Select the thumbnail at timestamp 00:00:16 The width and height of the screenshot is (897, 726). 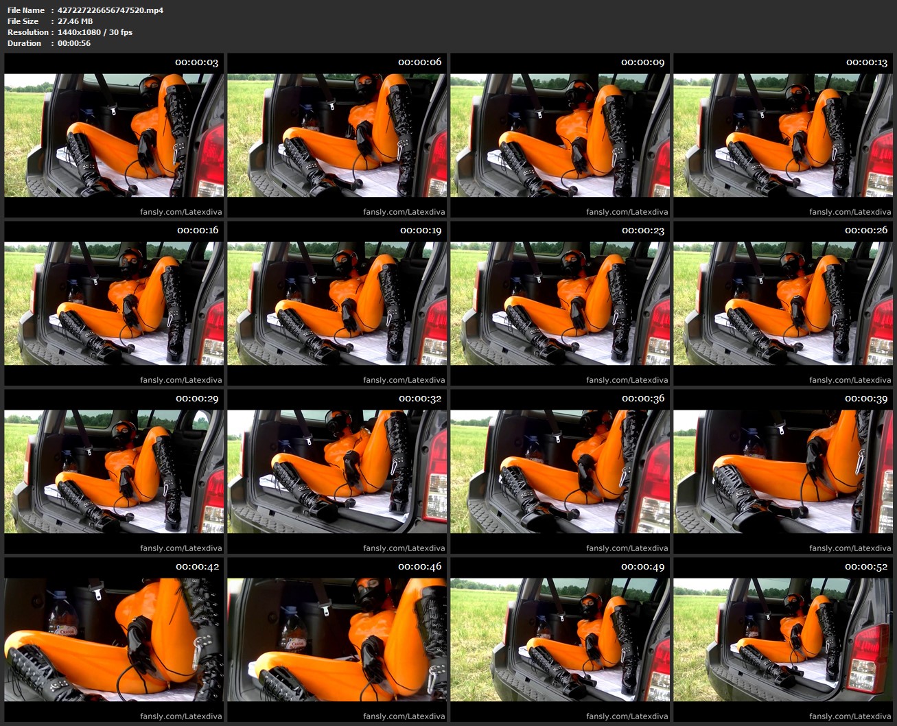click(114, 303)
